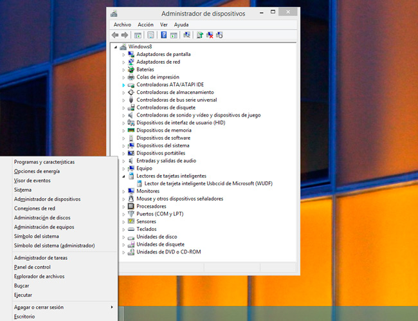Choose Opciones de energía in context menu
The height and width of the screenshot is (321, 418).
pyautogui.click(x=37, y=171)
